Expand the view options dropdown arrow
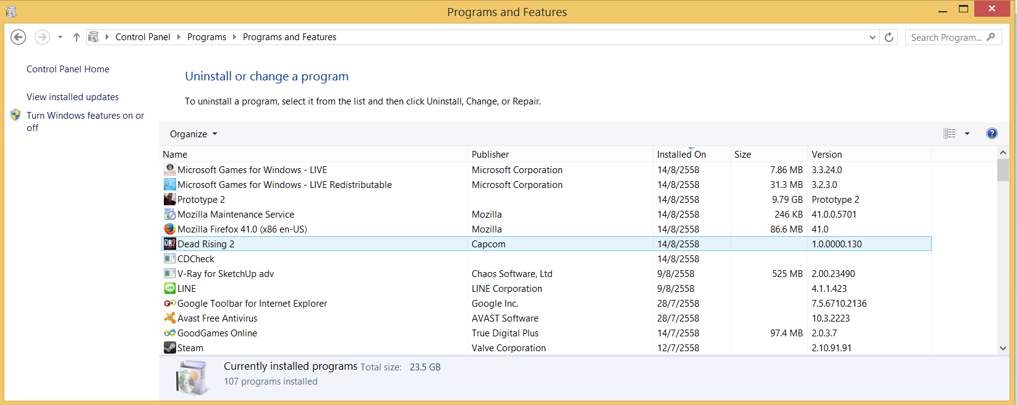 click(x=968, y=134)
